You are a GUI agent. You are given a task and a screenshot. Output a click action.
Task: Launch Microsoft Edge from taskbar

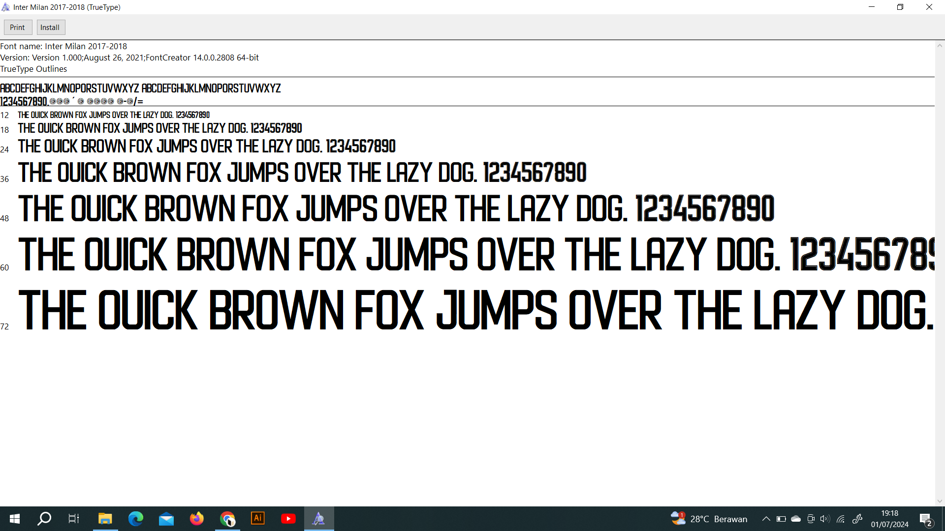(x=135, y=519)
